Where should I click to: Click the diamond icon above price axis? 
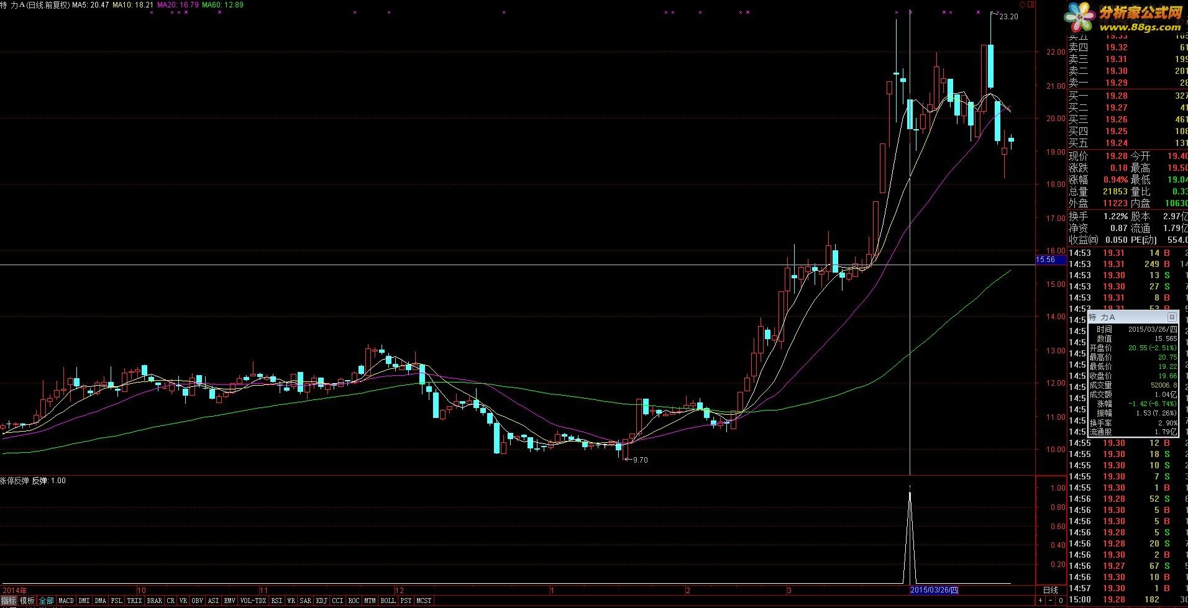click(x=1023, y=4)
